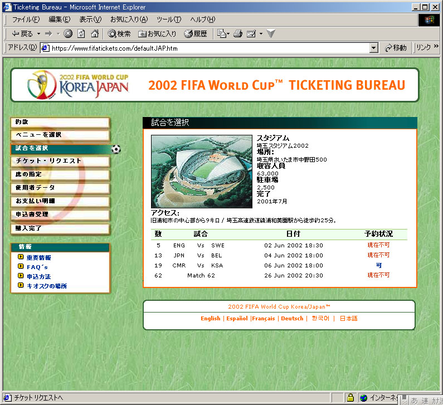Expand the address bar dropdown arrow
This screenshot has height=405, width=443.
tap(373, 48)
